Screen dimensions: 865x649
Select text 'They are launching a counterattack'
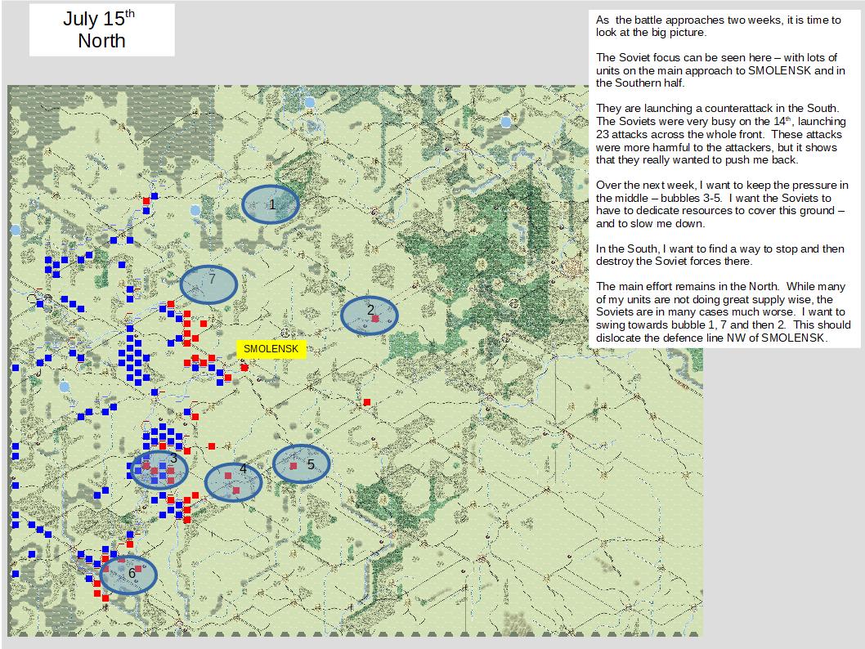pos(716,108)
